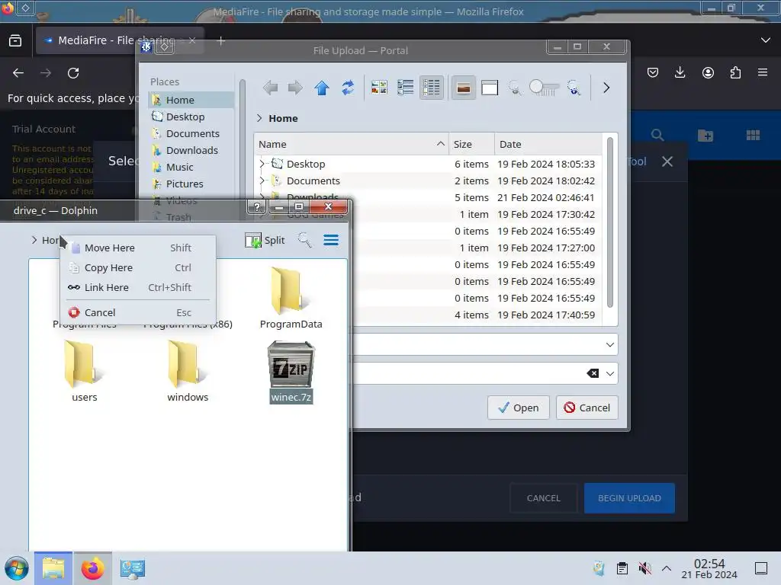Click the Home breadcrumb chevron in File Upload

tap(259, 118)
